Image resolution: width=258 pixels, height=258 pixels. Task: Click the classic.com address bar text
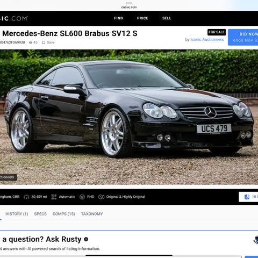coord(129,8)
